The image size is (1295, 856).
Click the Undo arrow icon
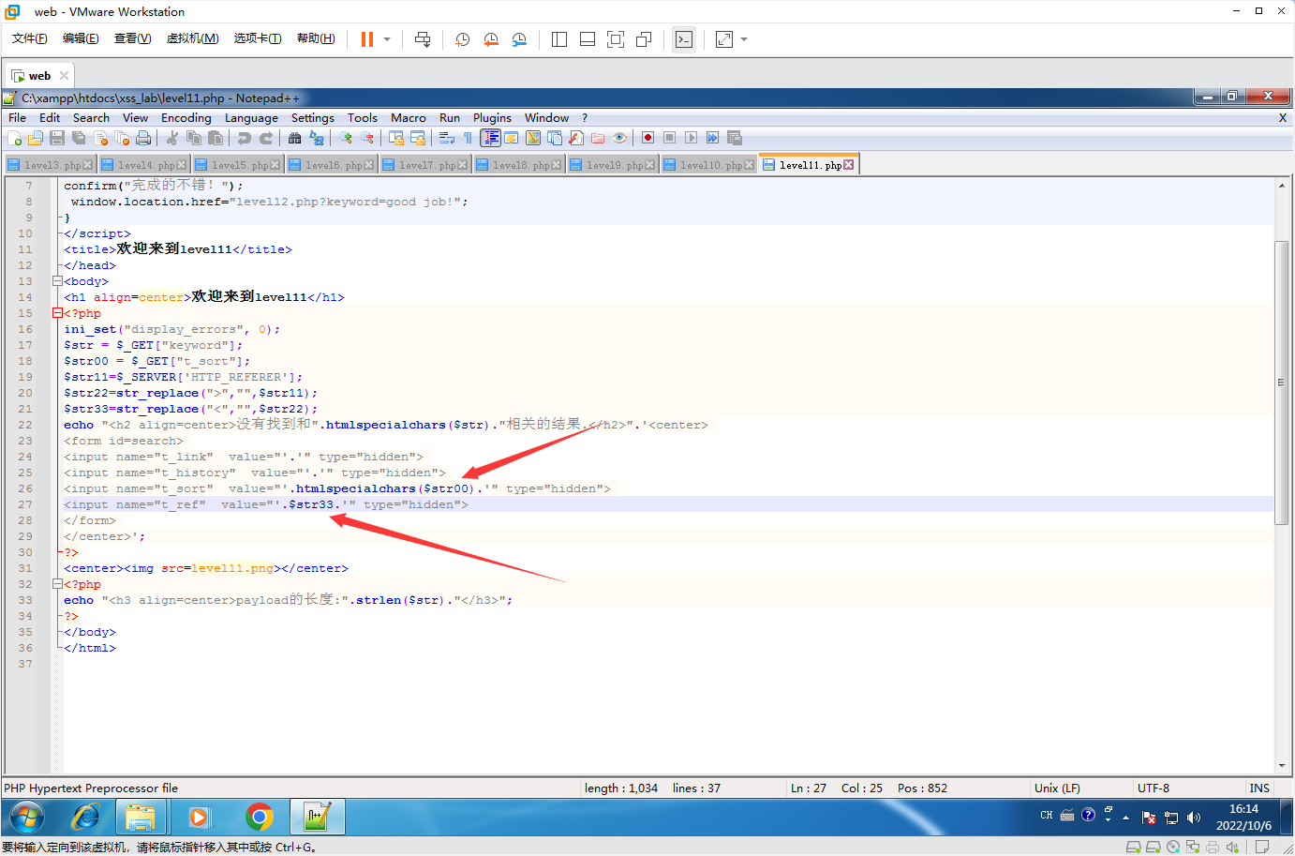pos(245,138)
